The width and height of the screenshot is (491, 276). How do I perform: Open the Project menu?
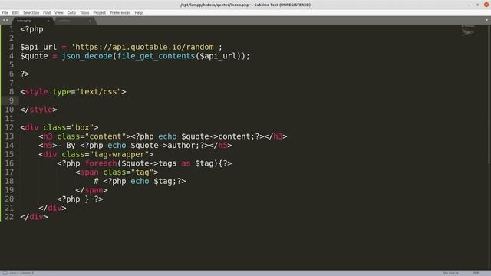tap(100, 13)
